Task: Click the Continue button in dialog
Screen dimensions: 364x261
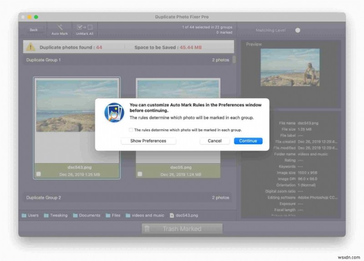Action: (248, 141)
